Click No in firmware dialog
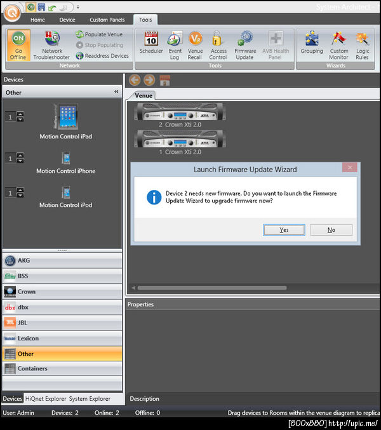 pos(331,230)
